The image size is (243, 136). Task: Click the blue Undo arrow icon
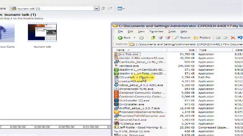click(240, 38)
